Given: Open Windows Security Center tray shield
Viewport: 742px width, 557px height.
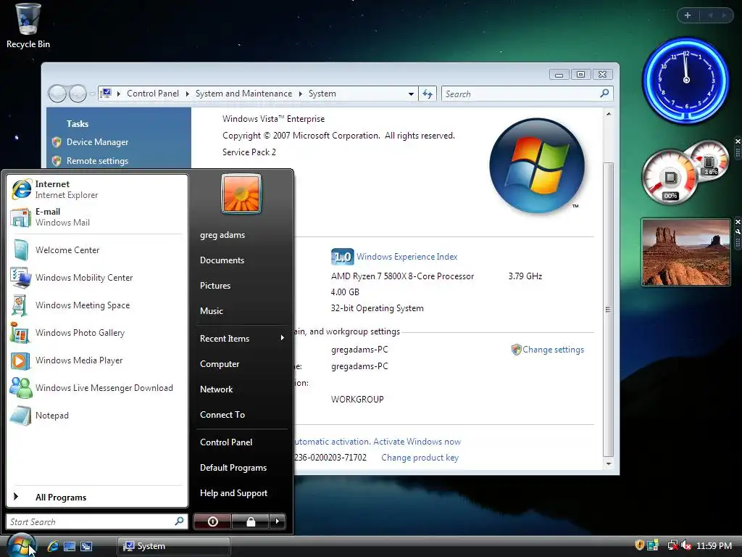Looking at the screenshot, I should 639,545.
